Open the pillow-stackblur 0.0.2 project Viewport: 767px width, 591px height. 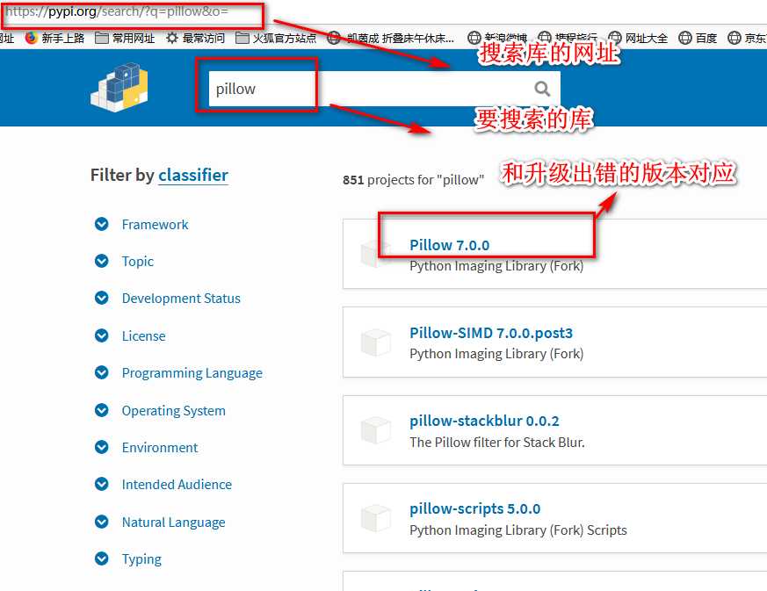click(484, 421)
